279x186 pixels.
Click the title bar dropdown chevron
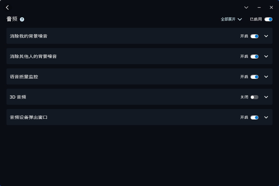pos(246,7)
